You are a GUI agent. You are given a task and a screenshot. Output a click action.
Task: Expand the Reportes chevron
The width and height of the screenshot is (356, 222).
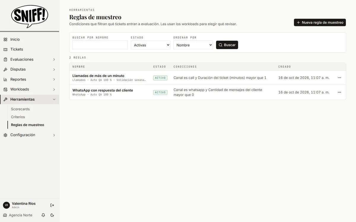pos(54,79)
